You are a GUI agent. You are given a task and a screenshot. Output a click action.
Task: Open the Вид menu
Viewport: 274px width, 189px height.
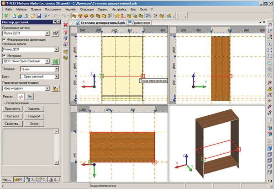133,9
